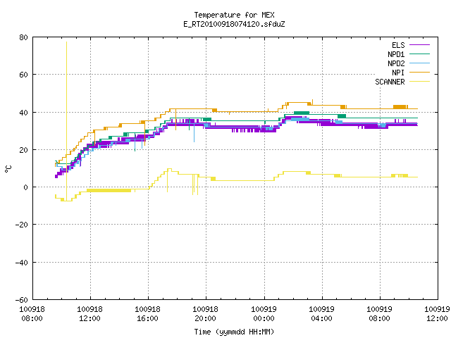
Task: Click the orange NPI legend line sample
Action: point(419,73)
